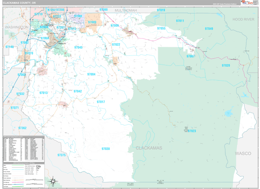Click the HOOD RIVER county label
Image resolution: width=260 pixels, height=189 pixels.
tap(244, 20)
